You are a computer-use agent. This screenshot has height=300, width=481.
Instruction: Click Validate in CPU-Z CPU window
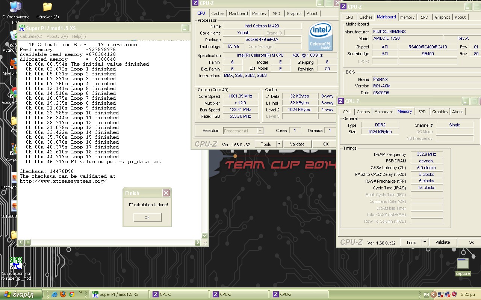click(297, 144)
